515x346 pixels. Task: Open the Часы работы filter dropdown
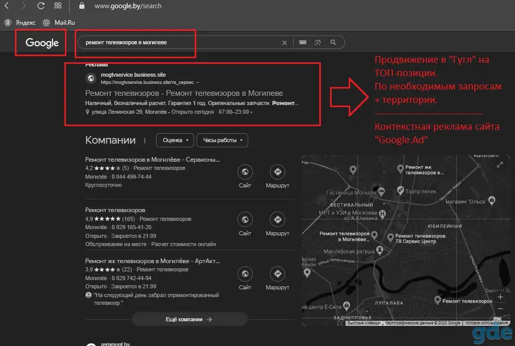(x=222, y=140)
